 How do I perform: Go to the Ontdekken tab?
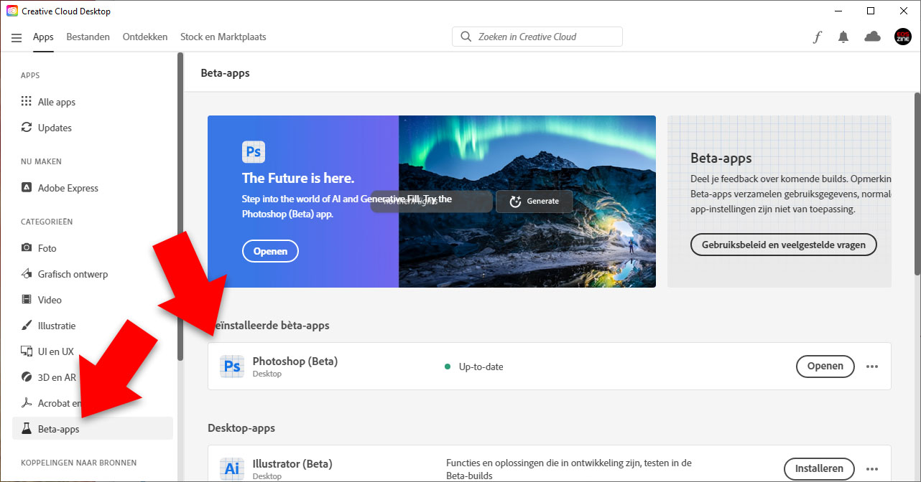(x=145, y=37)
